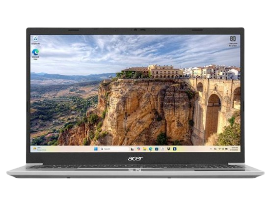Open File Explorer from the taskbar
This screenshot has width=269, height=203.
[145, 149]
